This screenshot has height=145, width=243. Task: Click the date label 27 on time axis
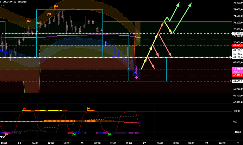144,143
